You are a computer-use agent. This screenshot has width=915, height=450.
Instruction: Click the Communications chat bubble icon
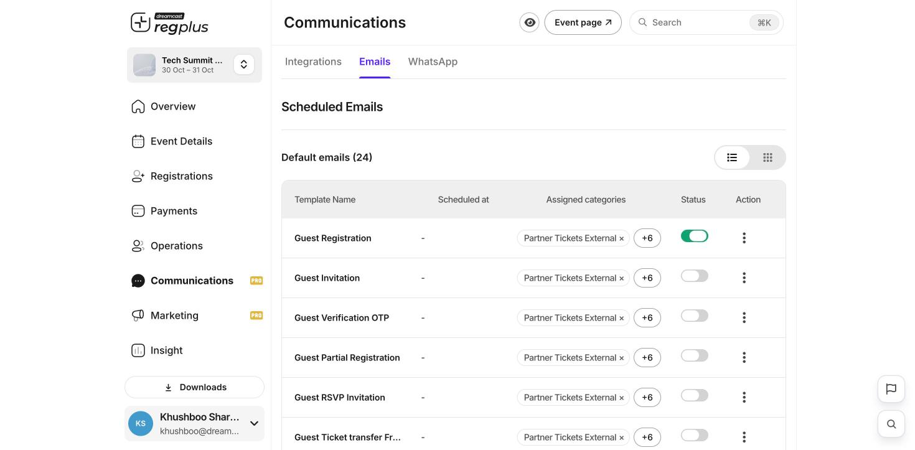pyautogui.click(x=138, y=281)
